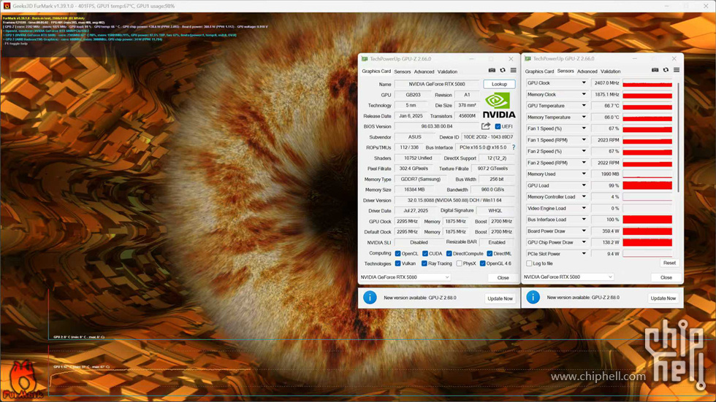Click the Driver Version field
The height and width of the screenshot is (402, 716).
click(x=454, y=200)
